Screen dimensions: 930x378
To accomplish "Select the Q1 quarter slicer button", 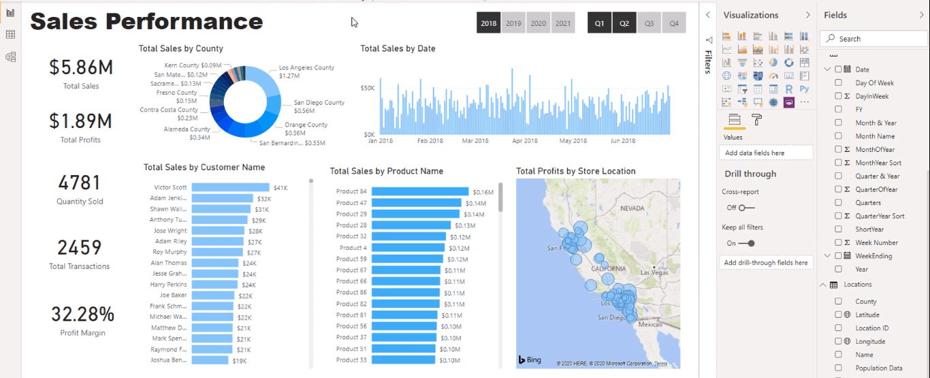I will point(599,22).
